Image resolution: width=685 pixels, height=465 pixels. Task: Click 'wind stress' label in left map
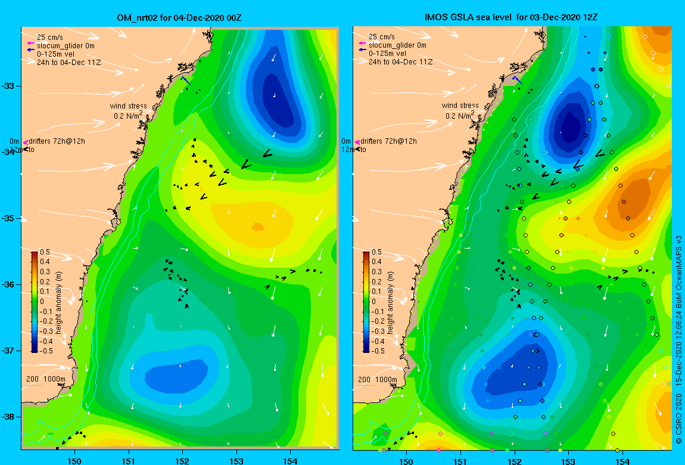[128, 106]
